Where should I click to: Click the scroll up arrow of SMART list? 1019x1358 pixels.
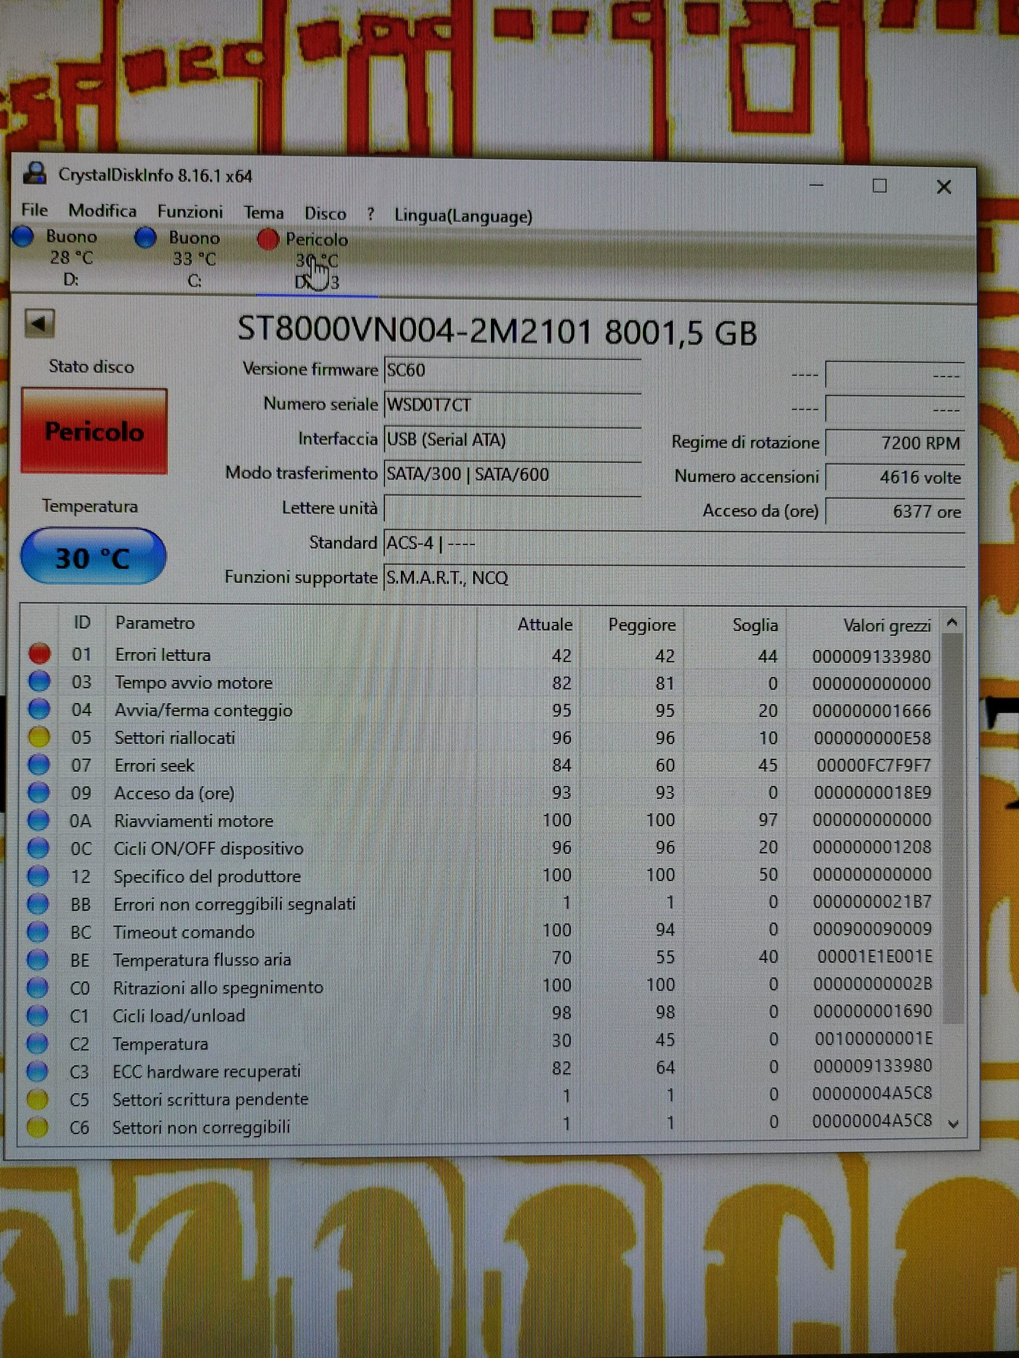(x=953, y=623)
